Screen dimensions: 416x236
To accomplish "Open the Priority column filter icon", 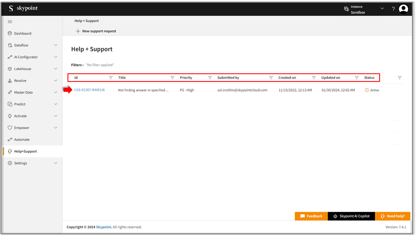I will 210,78.
